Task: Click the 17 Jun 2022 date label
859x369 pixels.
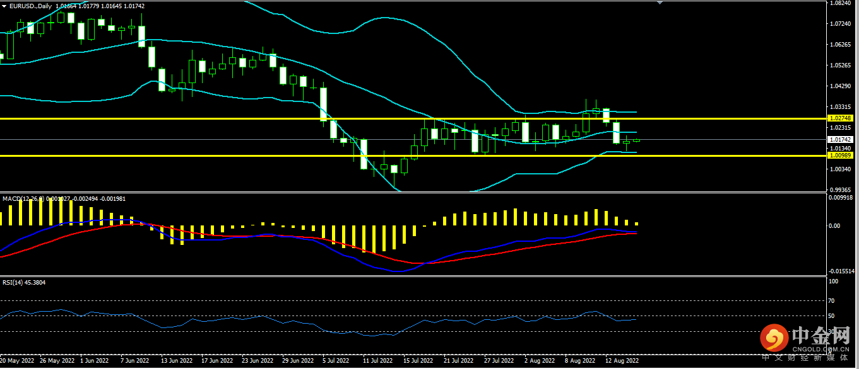Action: click(217, 361)
